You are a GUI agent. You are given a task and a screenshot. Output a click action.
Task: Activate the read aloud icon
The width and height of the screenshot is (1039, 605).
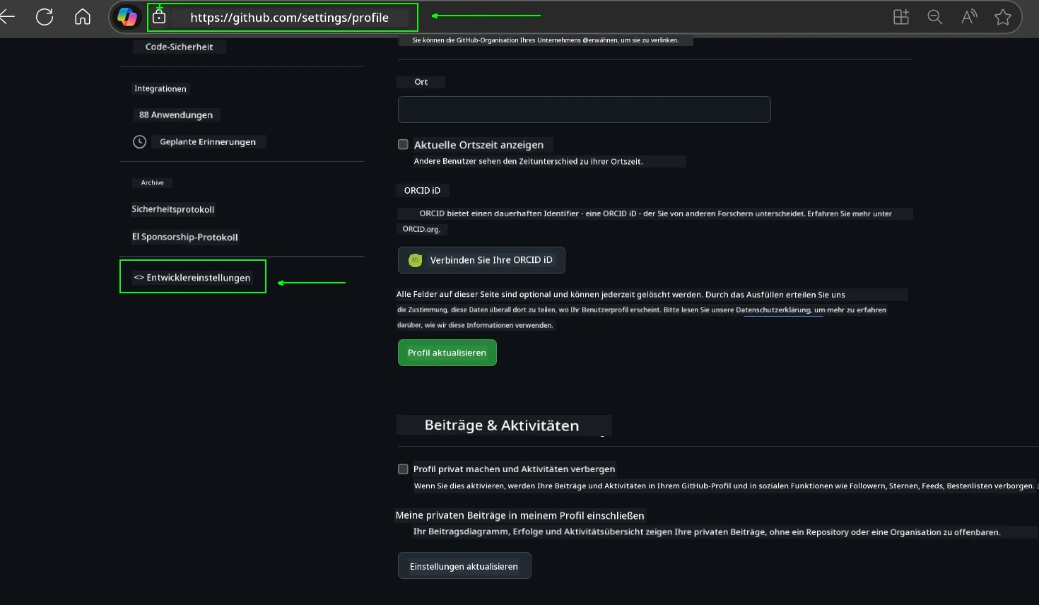pos(969,18)
